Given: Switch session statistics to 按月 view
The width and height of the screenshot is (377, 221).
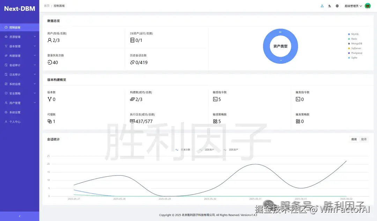Looking at the screenshot, I should (x=364, y=139).
